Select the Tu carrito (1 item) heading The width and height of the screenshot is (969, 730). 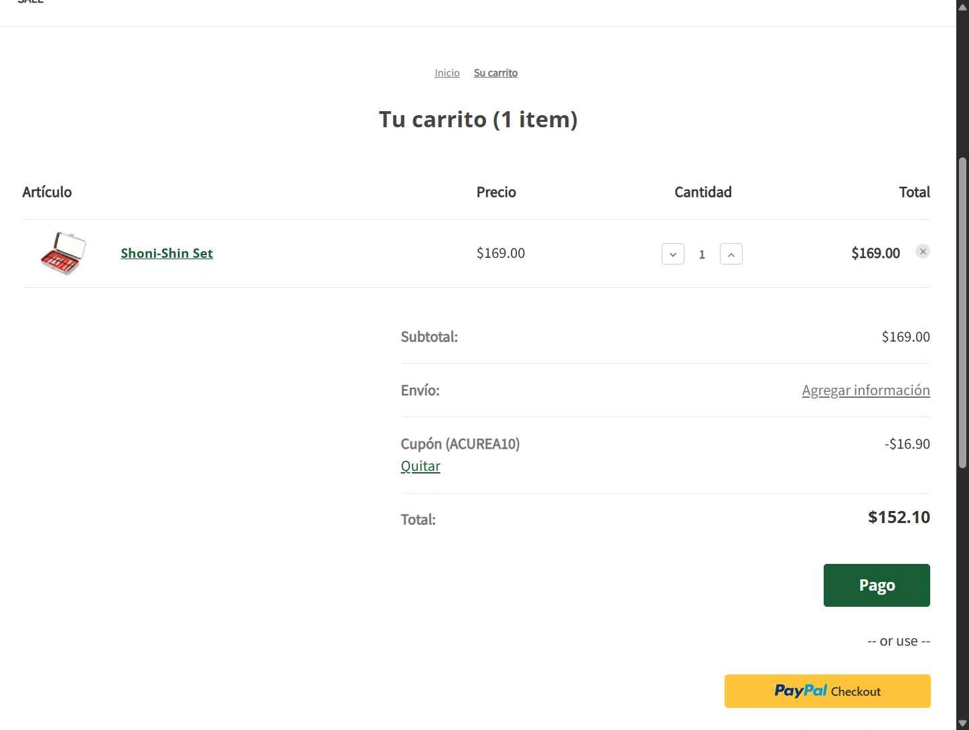[x=478, y=119]
